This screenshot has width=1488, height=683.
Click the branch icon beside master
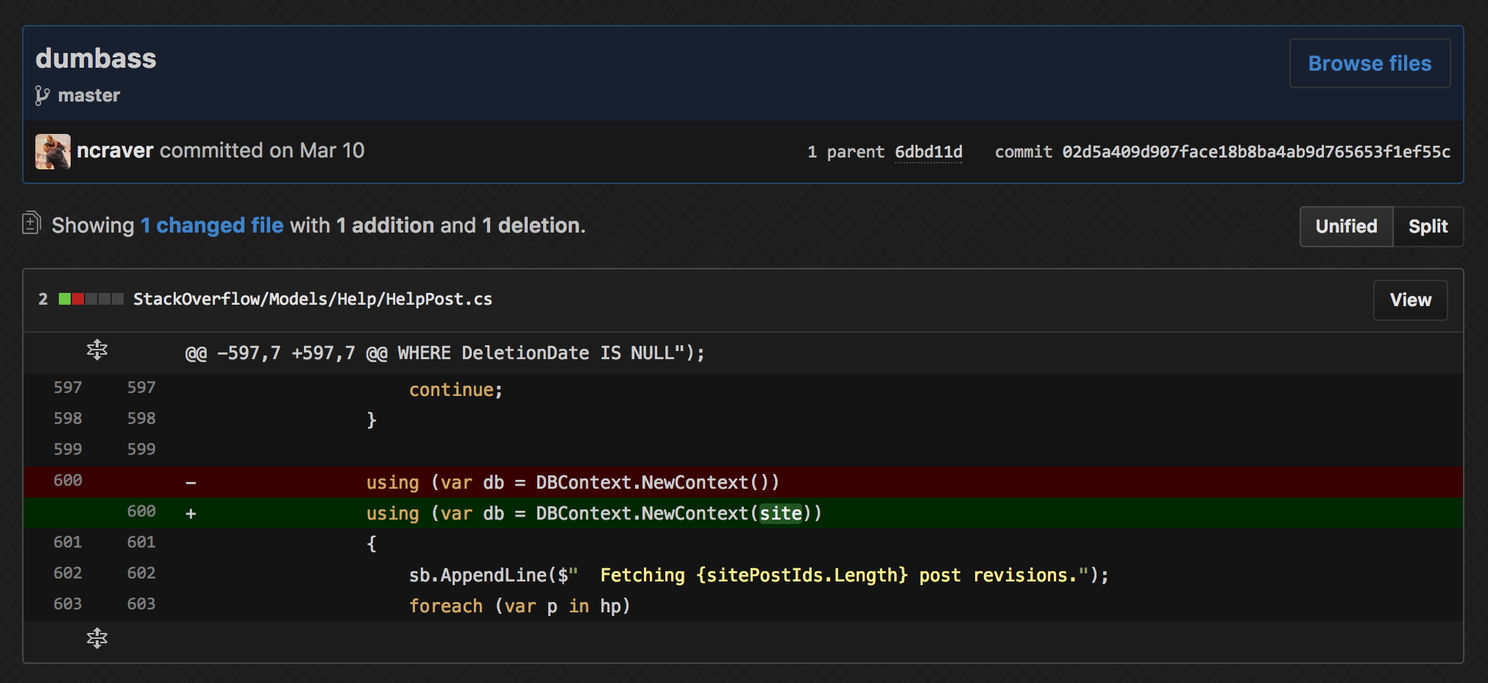pos(42,96)
